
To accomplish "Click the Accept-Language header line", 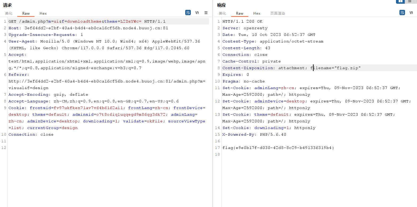I will pyautogui.click(x=94, y=101).
